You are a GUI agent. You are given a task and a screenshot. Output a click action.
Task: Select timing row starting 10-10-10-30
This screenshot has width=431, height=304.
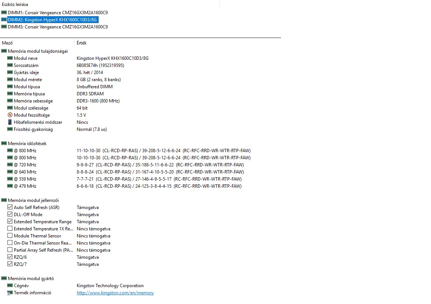coord(163,158)
